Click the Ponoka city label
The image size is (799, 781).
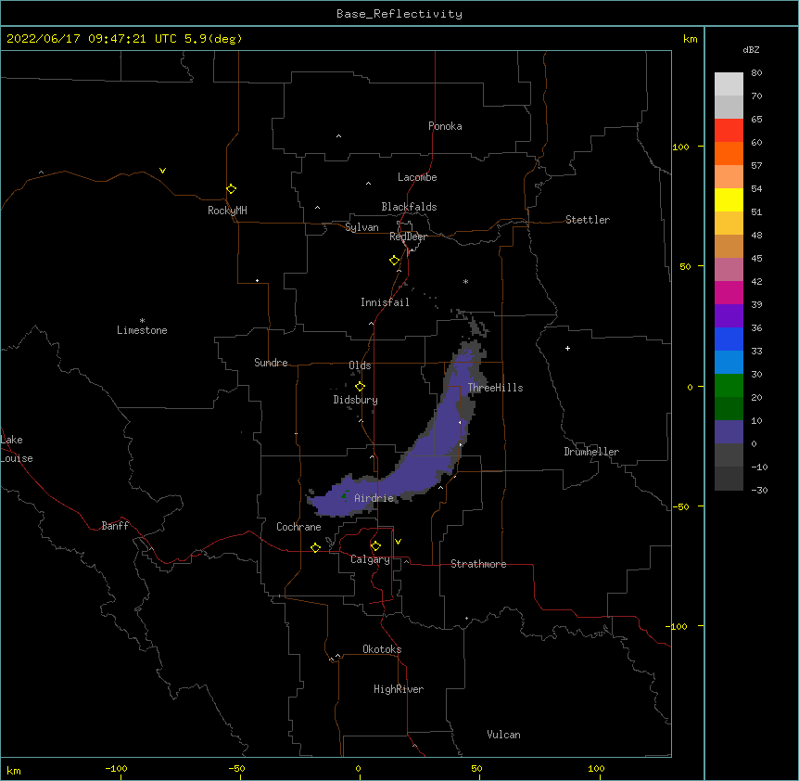click(x=445, y=126)
